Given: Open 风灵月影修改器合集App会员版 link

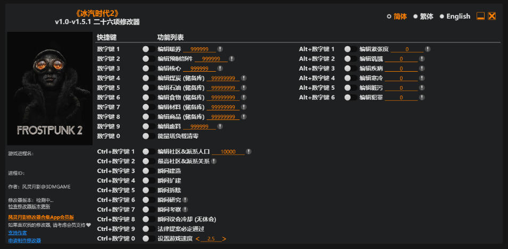Looking at the screenshot, I should (41, 217).
